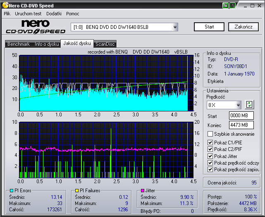Open the 8X speed dropdown
The image size is (265, 217).
pos(238,105)
